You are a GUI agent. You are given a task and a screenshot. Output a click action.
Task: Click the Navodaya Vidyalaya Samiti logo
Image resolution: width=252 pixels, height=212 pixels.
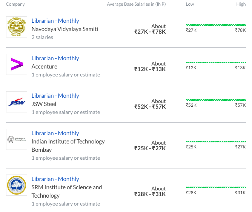pos(17,27)
